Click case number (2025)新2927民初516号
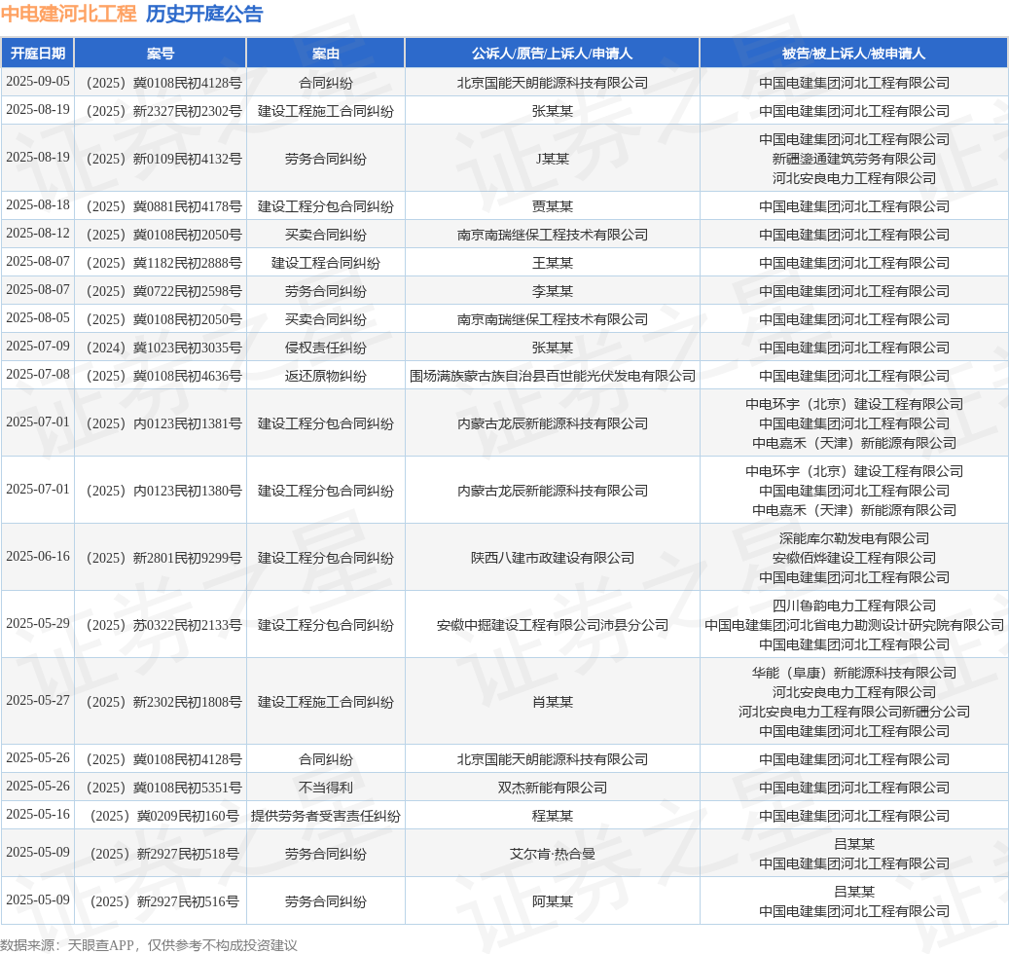This screenshot has width=1009, height=954. [164, 901]
